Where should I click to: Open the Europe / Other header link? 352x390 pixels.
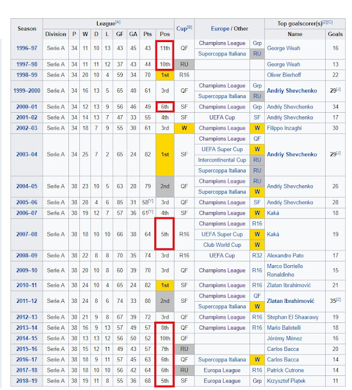(229, 29)
